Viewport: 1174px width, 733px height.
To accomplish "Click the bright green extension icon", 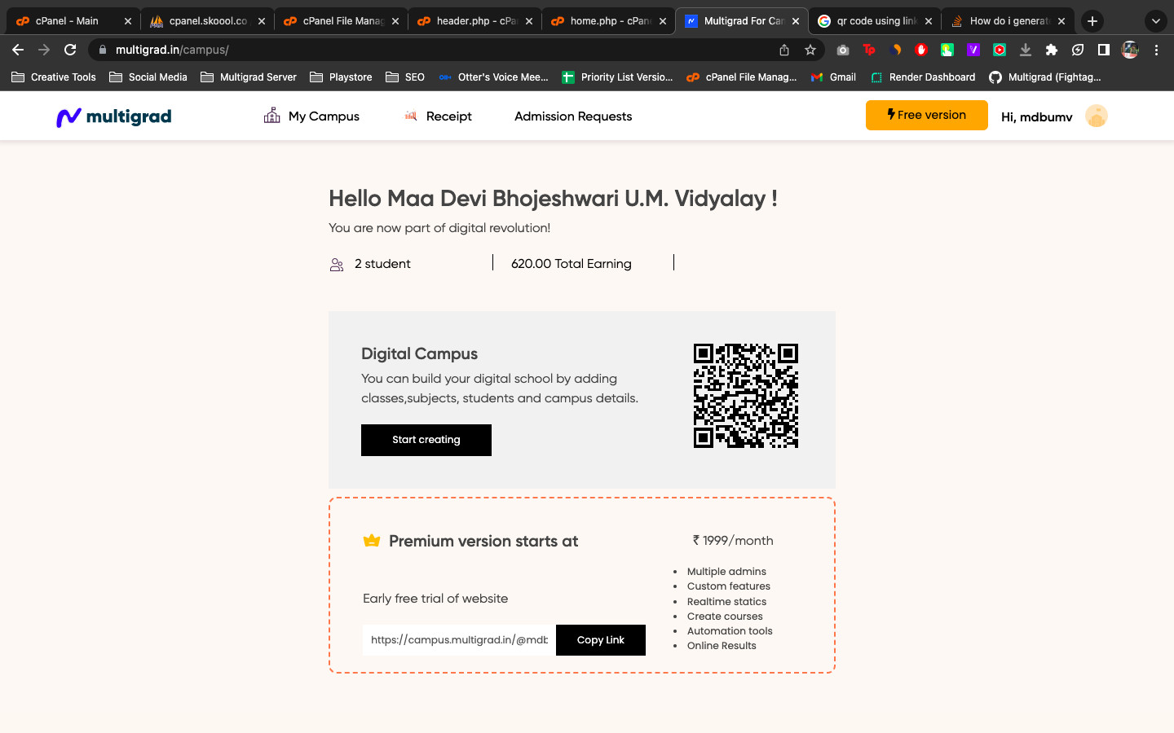I will pyautogui.click(x=947, y=50).
